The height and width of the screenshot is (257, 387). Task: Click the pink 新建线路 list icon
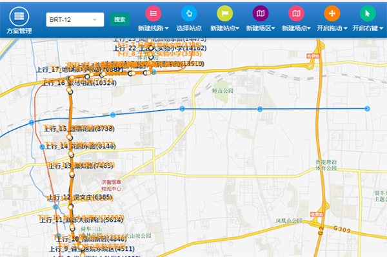click(154, 14)
